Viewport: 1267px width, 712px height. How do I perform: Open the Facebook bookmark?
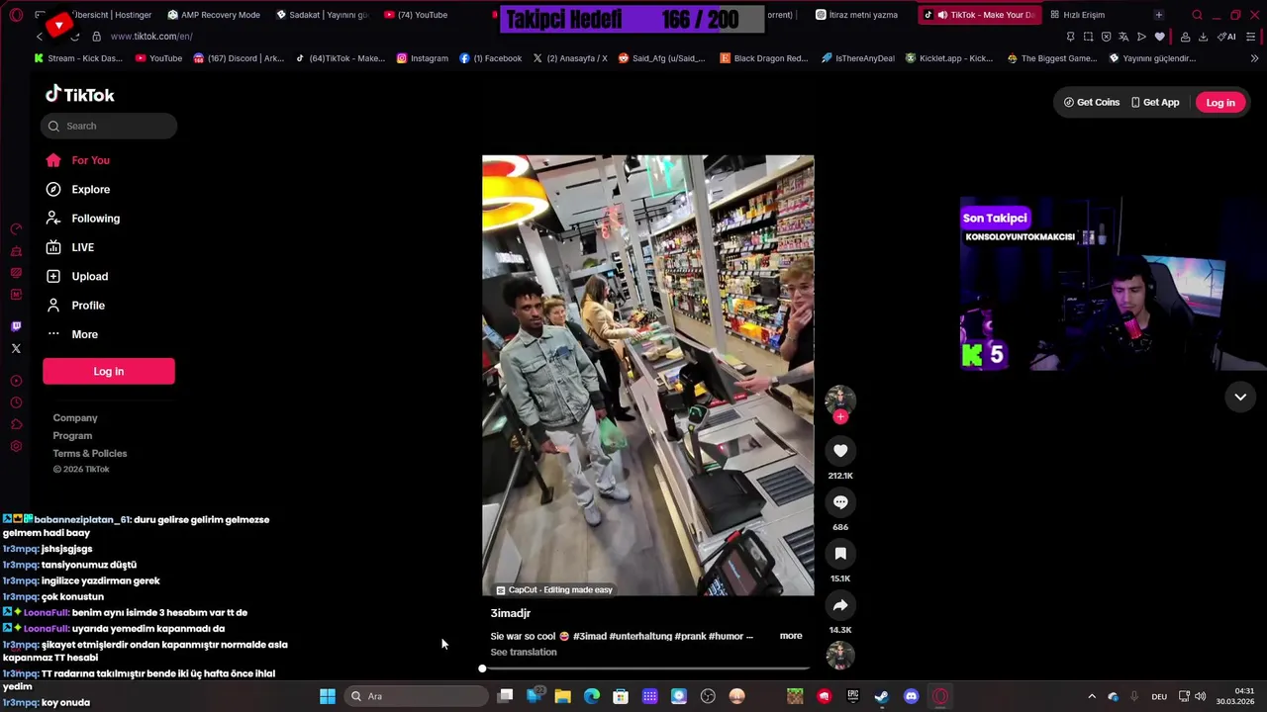(x=490, y=58)
